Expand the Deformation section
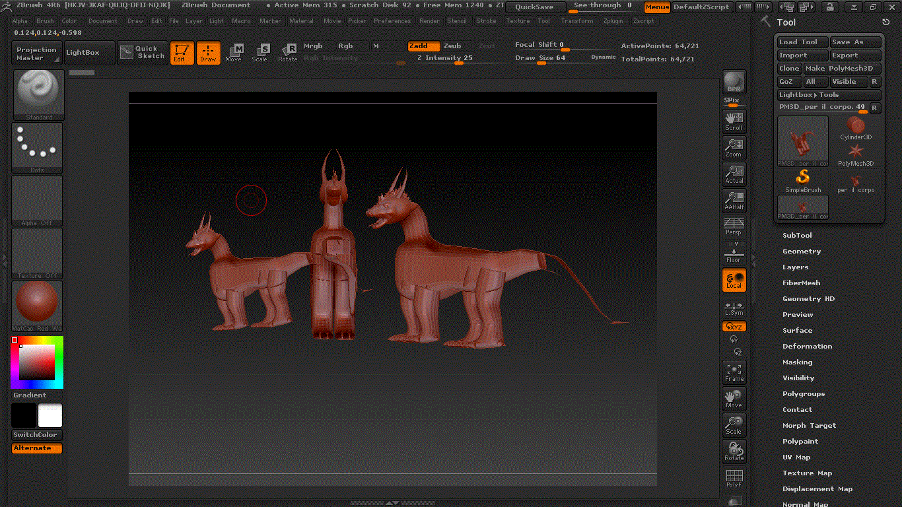This screenshot has height=507, width=902. pyautogui.click(x=807, y=346)
